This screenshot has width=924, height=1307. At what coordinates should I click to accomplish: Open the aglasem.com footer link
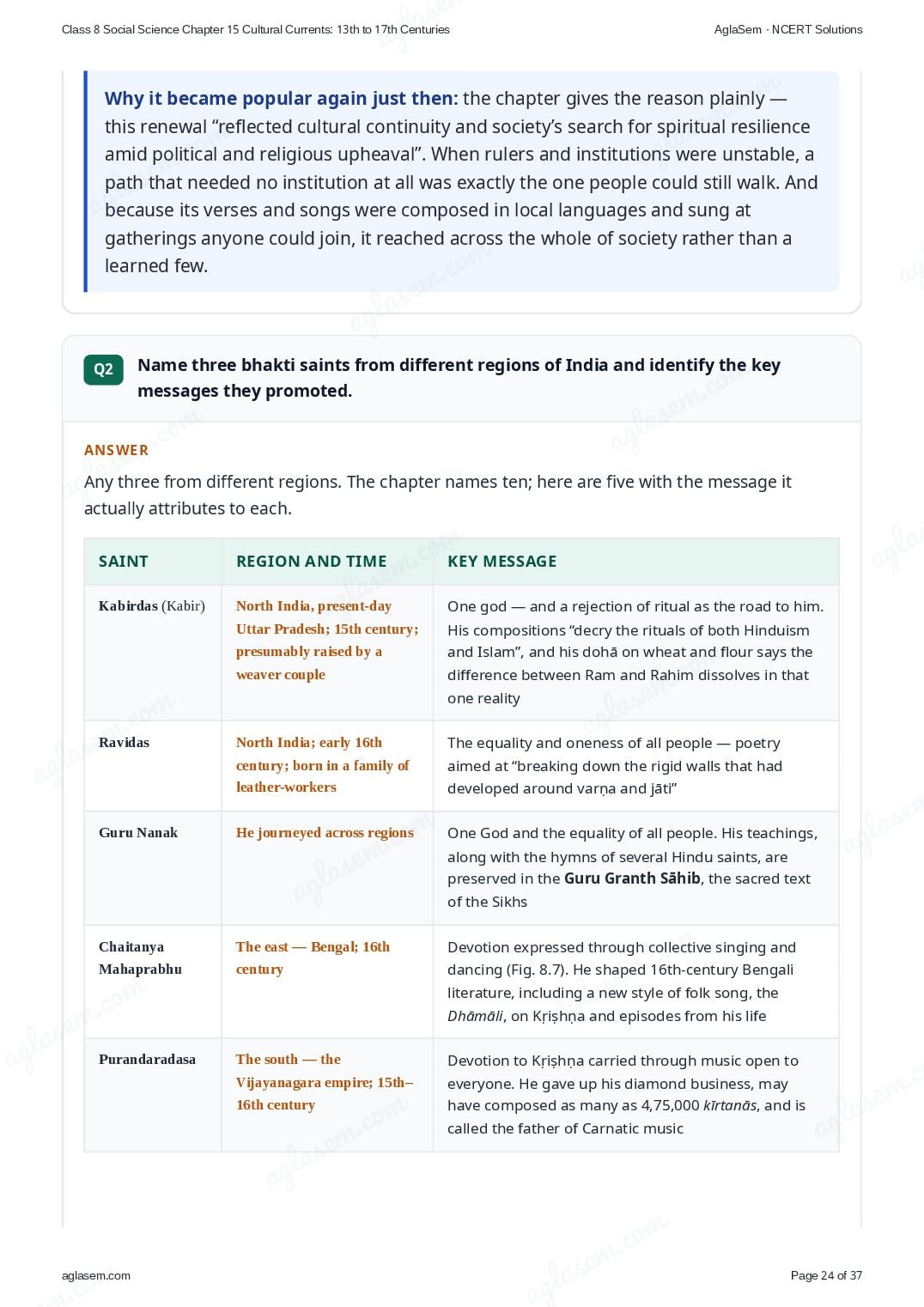(96, 1275)
